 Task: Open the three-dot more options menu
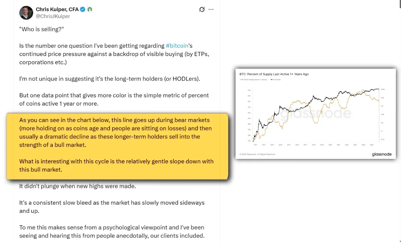click(211, 10)
